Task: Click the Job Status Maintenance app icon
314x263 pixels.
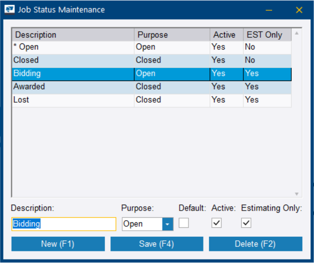Action: click(10, 10)
